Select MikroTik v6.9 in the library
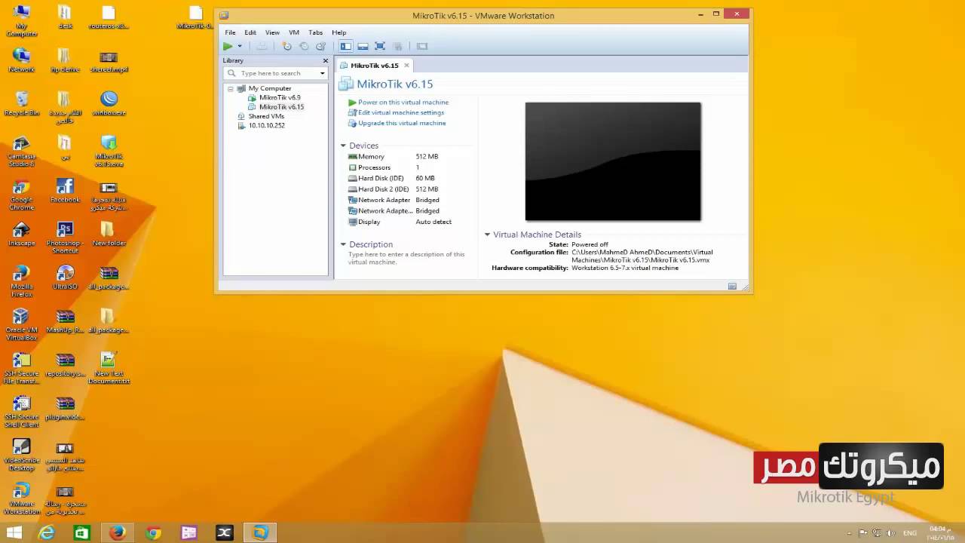 [x=280, y=97]
